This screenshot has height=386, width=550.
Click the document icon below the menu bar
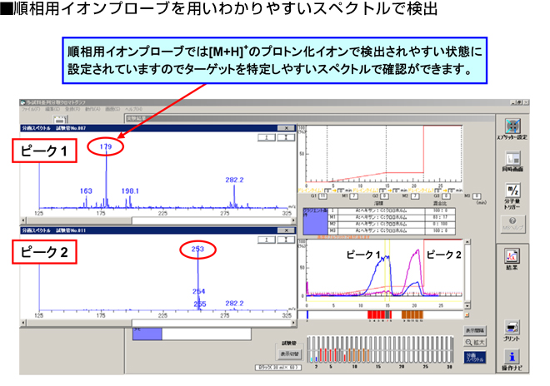[x=60, y=120]
